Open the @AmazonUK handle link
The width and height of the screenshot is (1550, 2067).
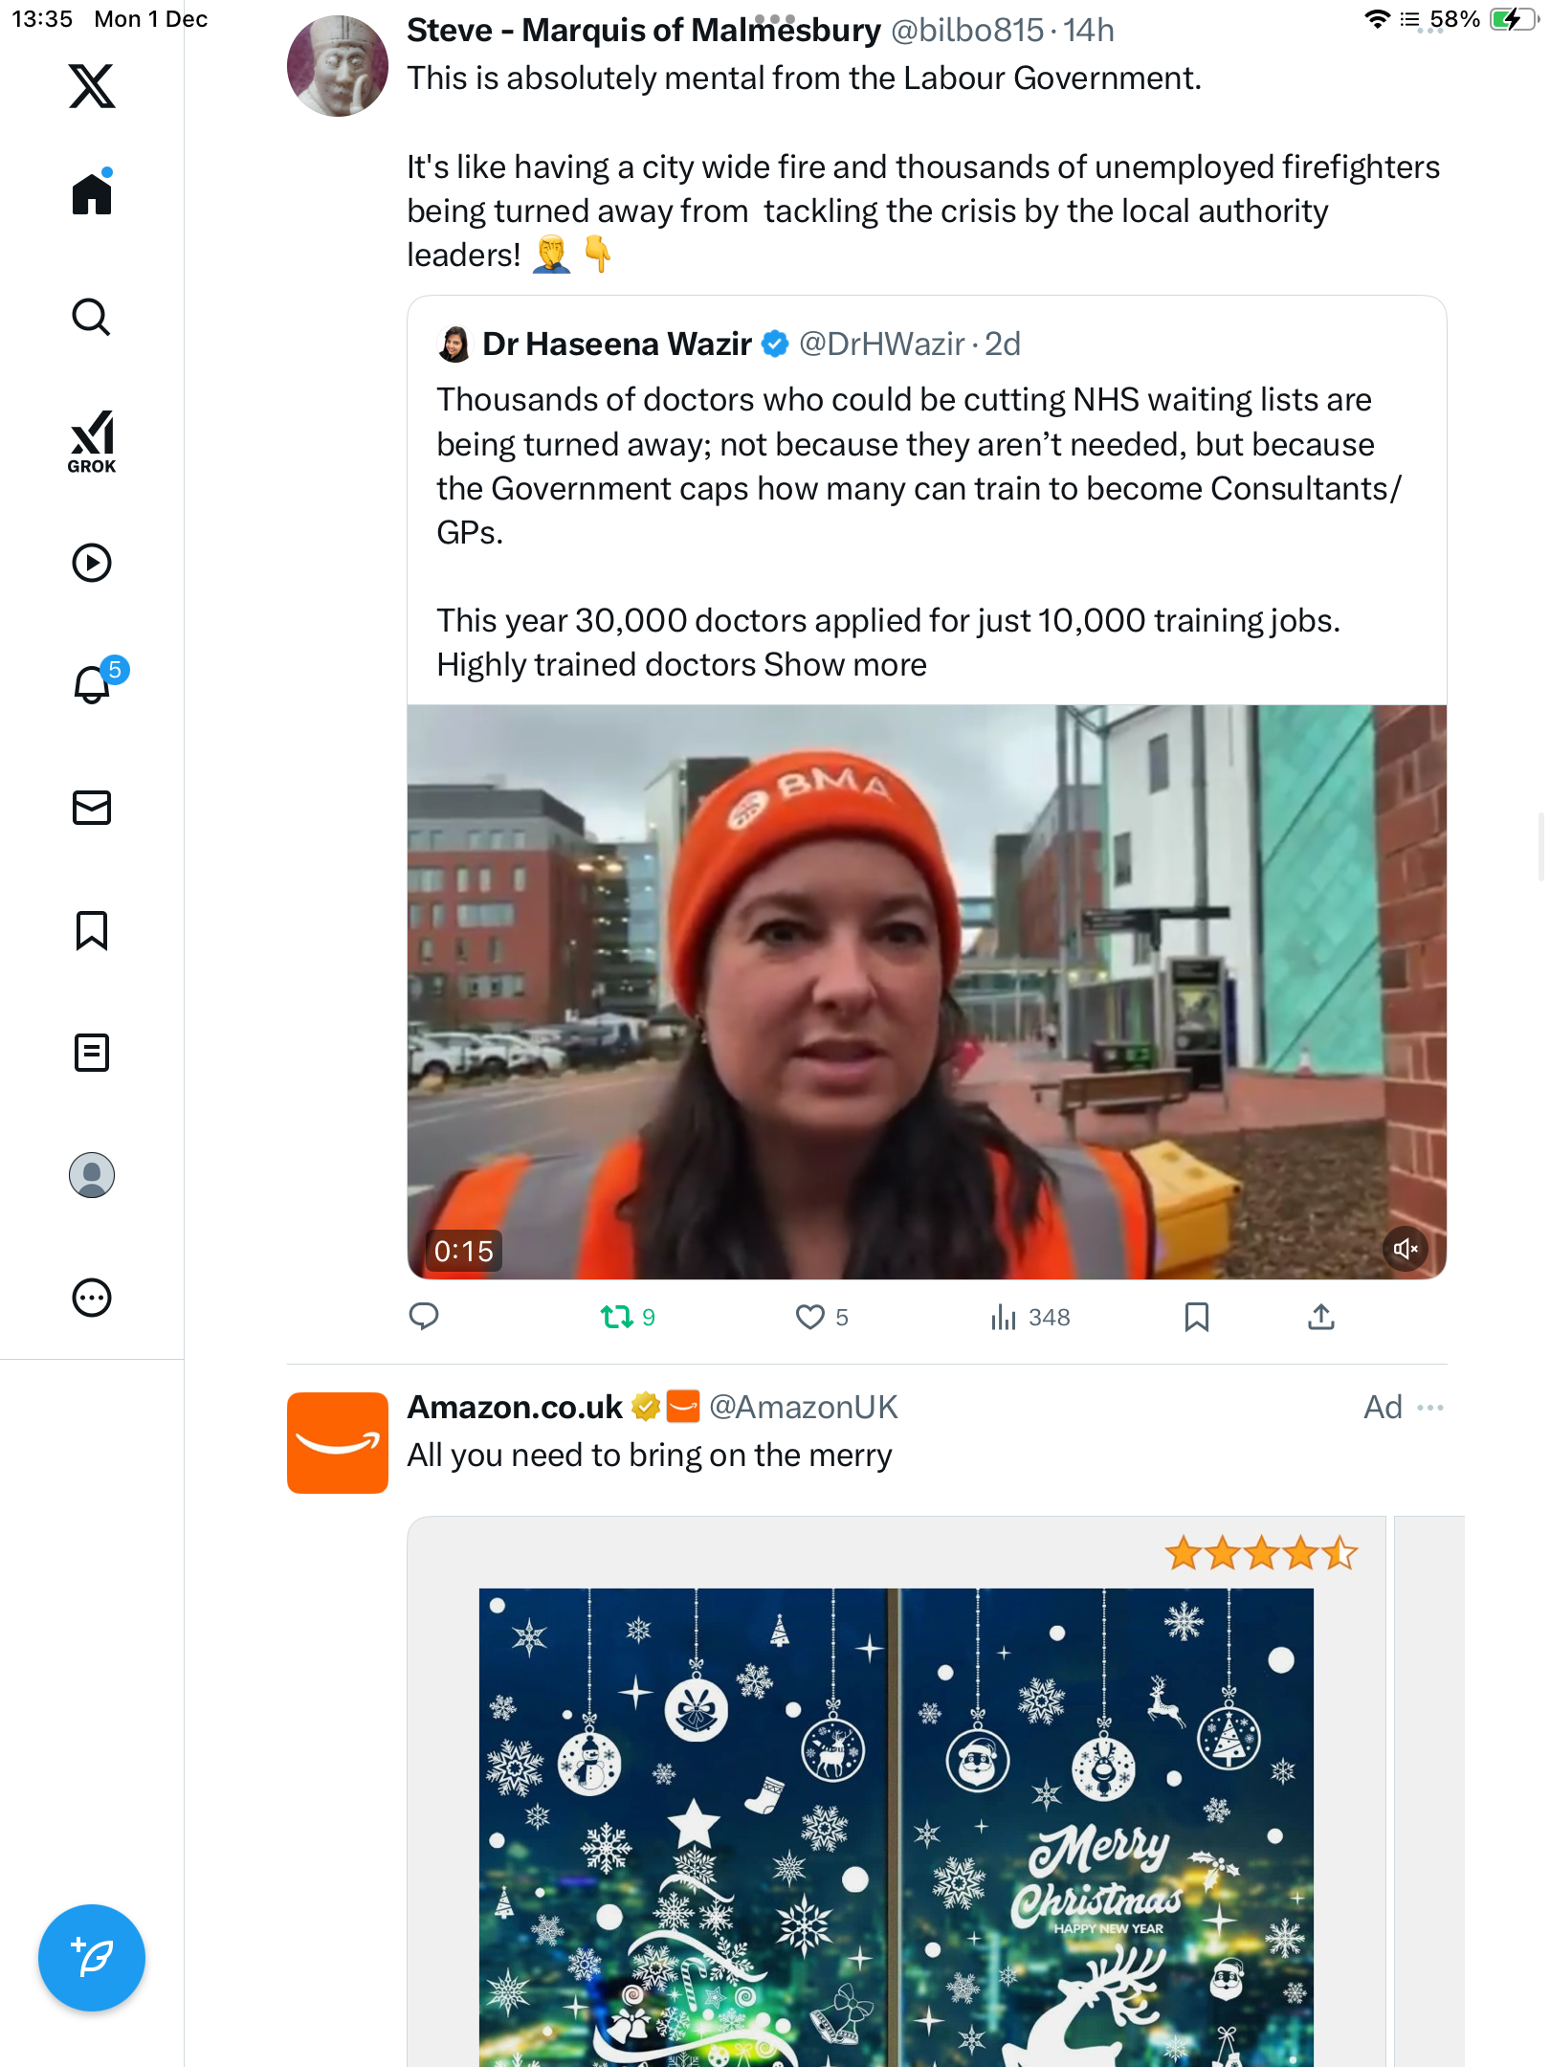803,1407
